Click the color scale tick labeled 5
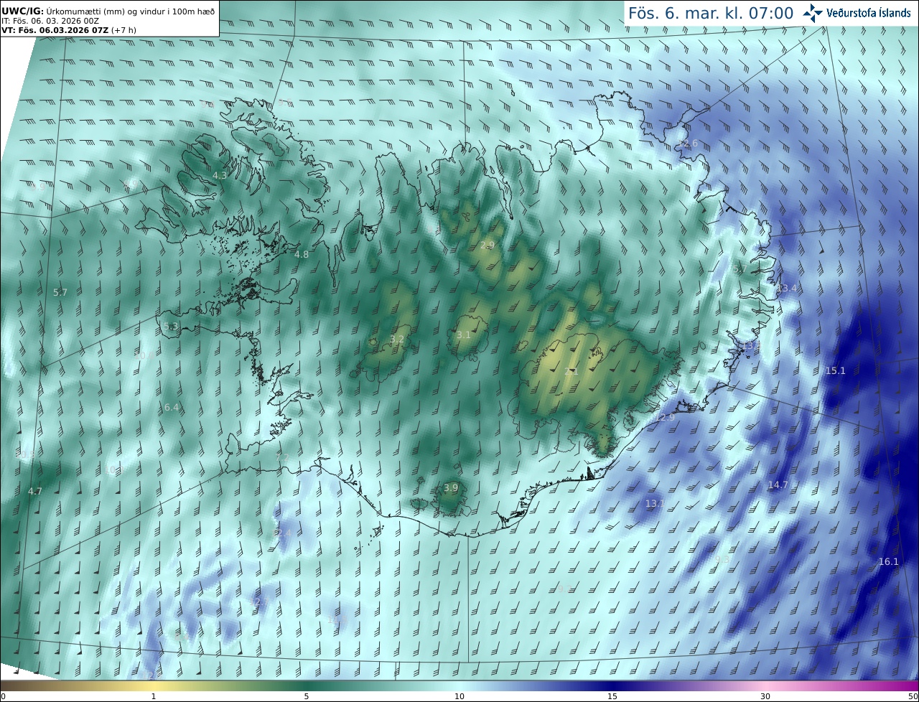The height and width of the screenshot is (702, 919). [307, 696]
